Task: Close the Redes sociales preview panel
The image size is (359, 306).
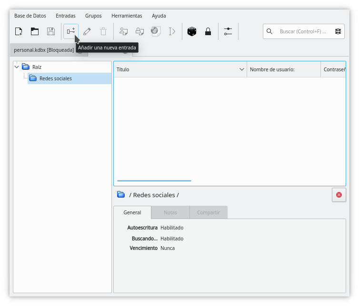Action: 339,195
